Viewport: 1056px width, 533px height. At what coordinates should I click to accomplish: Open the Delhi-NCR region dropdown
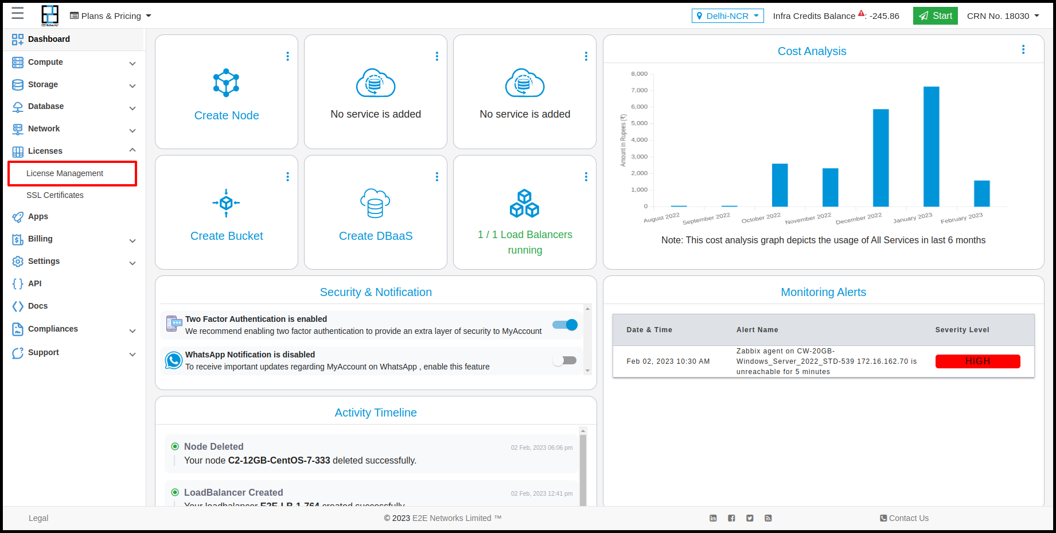[727, 15]
